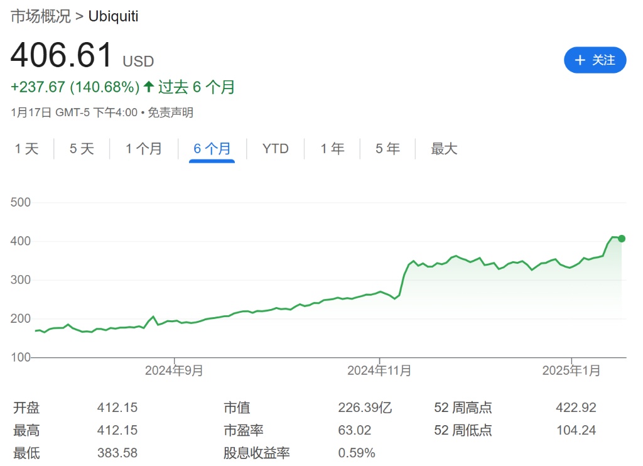Show the 1 个月 chart view
Viewport: 643px width, 466px height.
click(143, 149)
